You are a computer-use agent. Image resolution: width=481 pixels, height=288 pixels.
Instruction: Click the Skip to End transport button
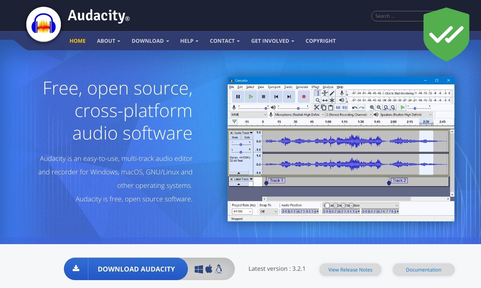[x=289, y=96]
